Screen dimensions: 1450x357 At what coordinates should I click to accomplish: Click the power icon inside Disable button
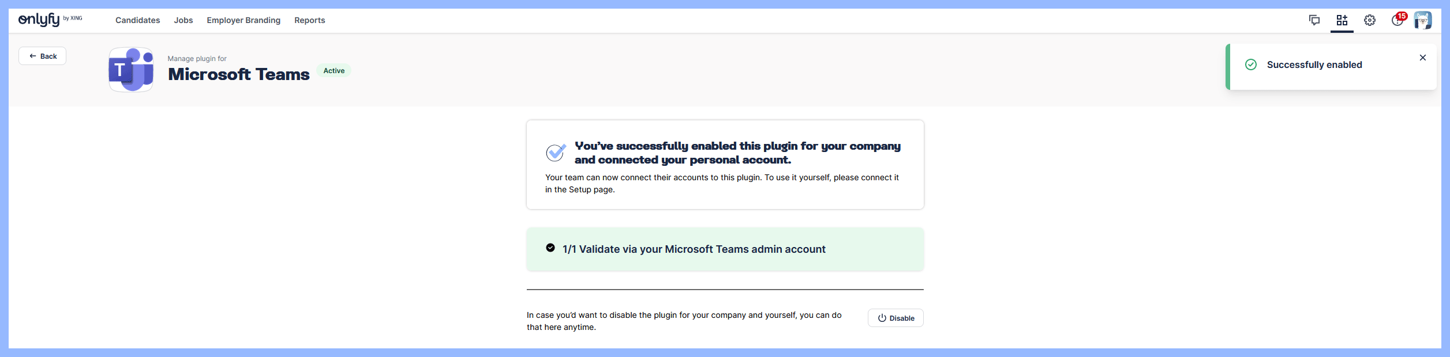pos(881,317)
